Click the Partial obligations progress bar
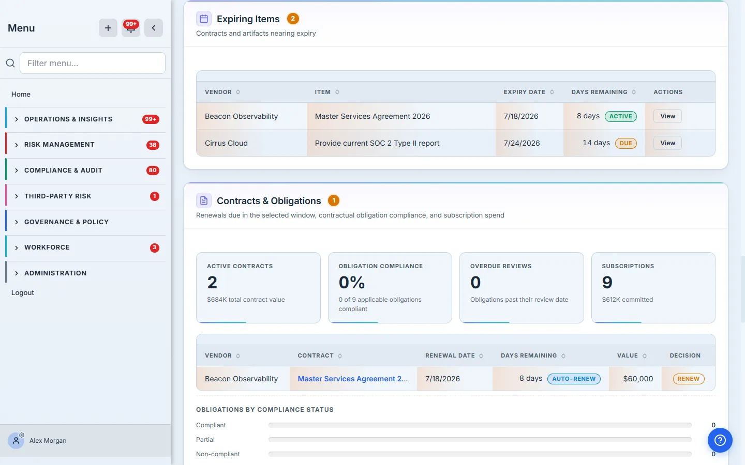The image size is (745, 465). (x=480, y=440)
